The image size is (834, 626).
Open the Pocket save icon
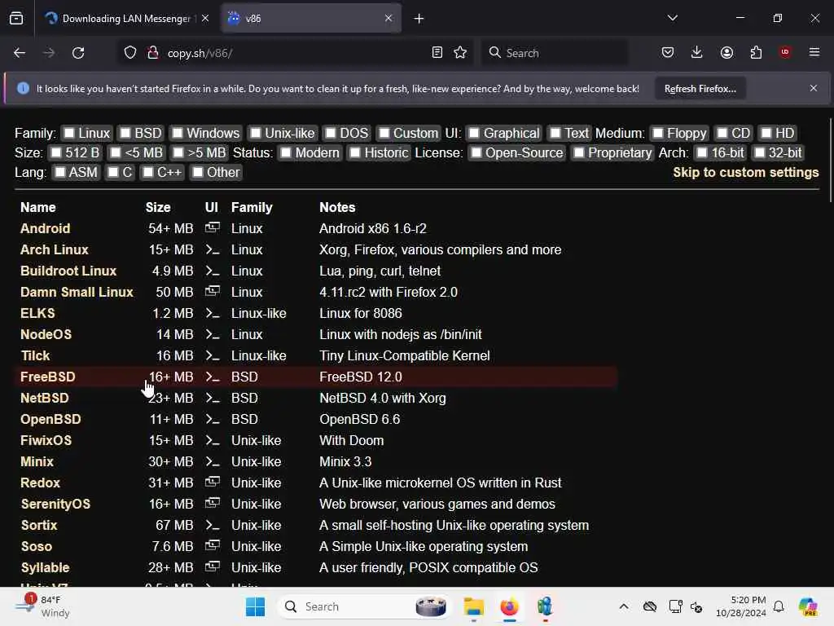668,53
